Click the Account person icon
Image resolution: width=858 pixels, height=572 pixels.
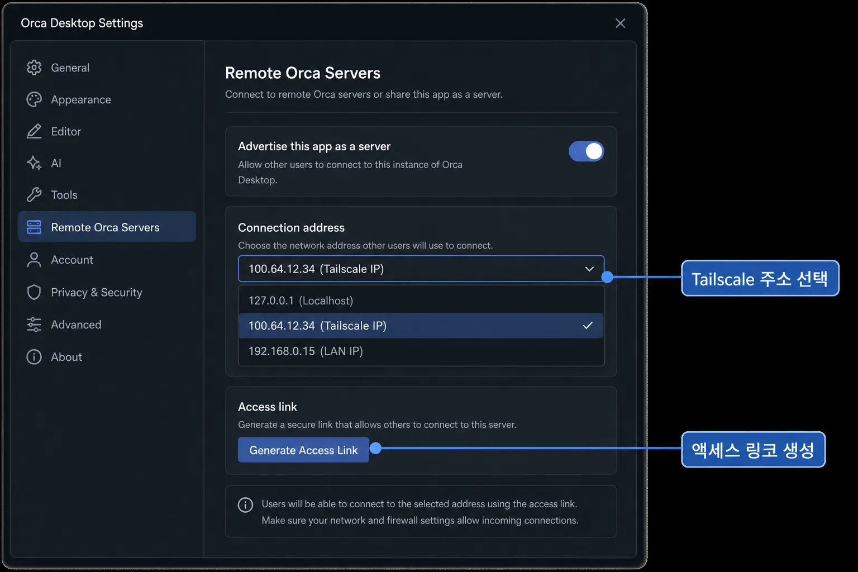pos(34,260)
